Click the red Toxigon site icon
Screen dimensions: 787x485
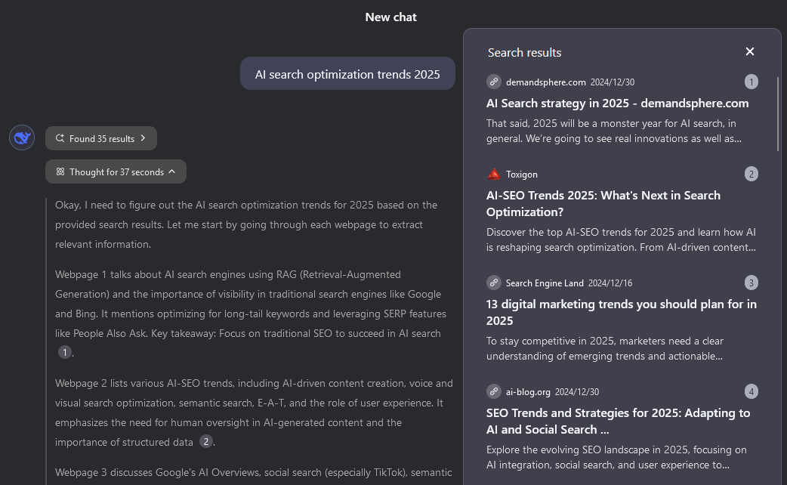pyautogui.click(x=494, y=175)
